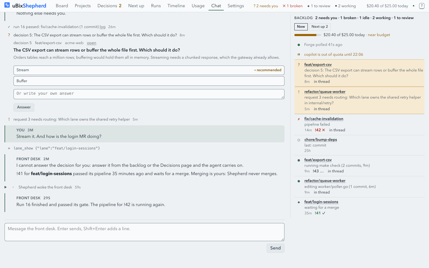Click the 1 broken header status
This screenshot has height=268, width=429.
click(x=293, y=6)
